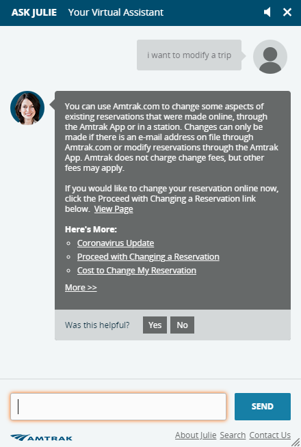Open the Contact Us link
This screenshot has height=447, width=301.
point(270,435)
